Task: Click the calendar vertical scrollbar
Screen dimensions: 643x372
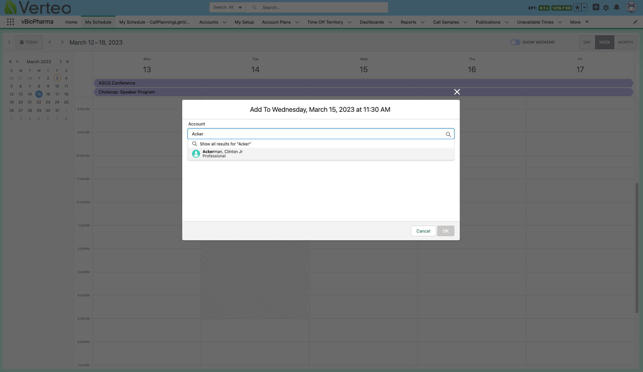Action: (637, 248)
